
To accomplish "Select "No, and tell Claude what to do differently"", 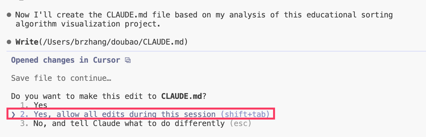I will tap(129, 123).
